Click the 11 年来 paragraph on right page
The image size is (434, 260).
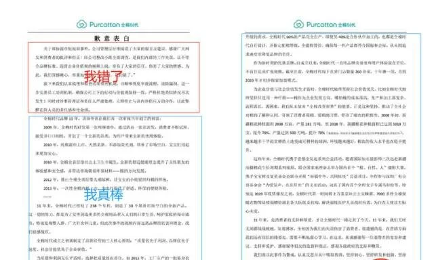pyautogui.click(x=325, y=233)
